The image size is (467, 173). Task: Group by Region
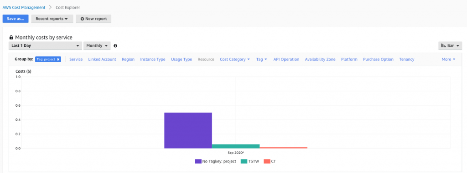(128, 59)
